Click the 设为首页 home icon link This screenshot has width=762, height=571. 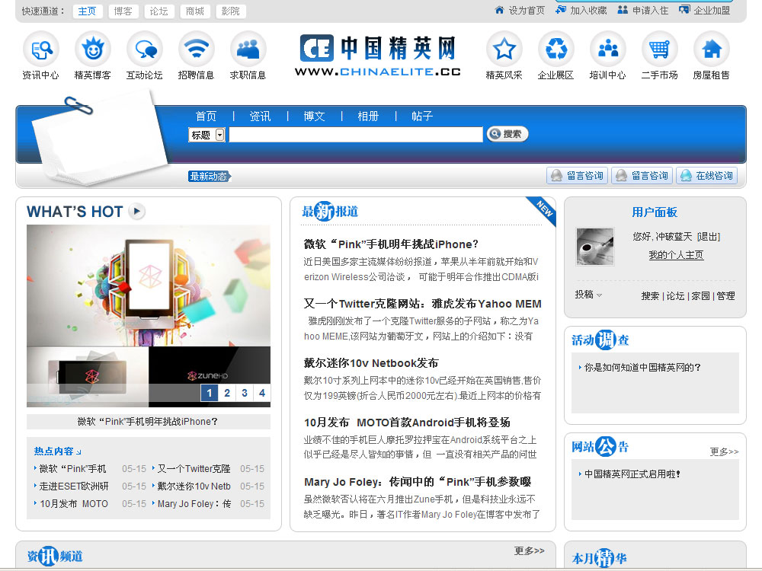pos(520,10)
